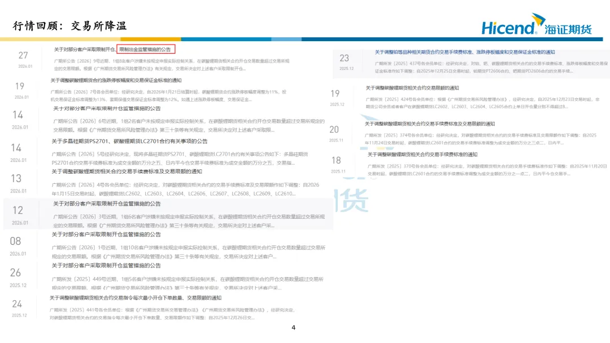Click the date 23 2025.12

pos(346,62)
